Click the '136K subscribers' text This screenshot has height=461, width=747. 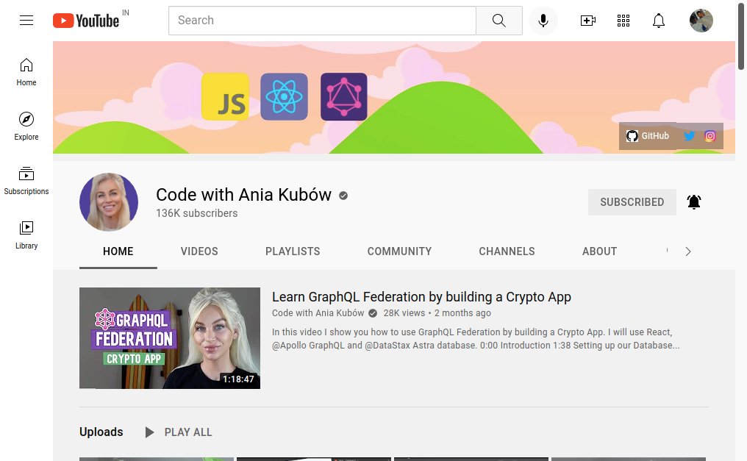197,213
